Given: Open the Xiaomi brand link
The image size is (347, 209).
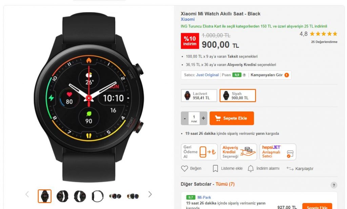Looking at the screenshot, I should click(188, 19).
